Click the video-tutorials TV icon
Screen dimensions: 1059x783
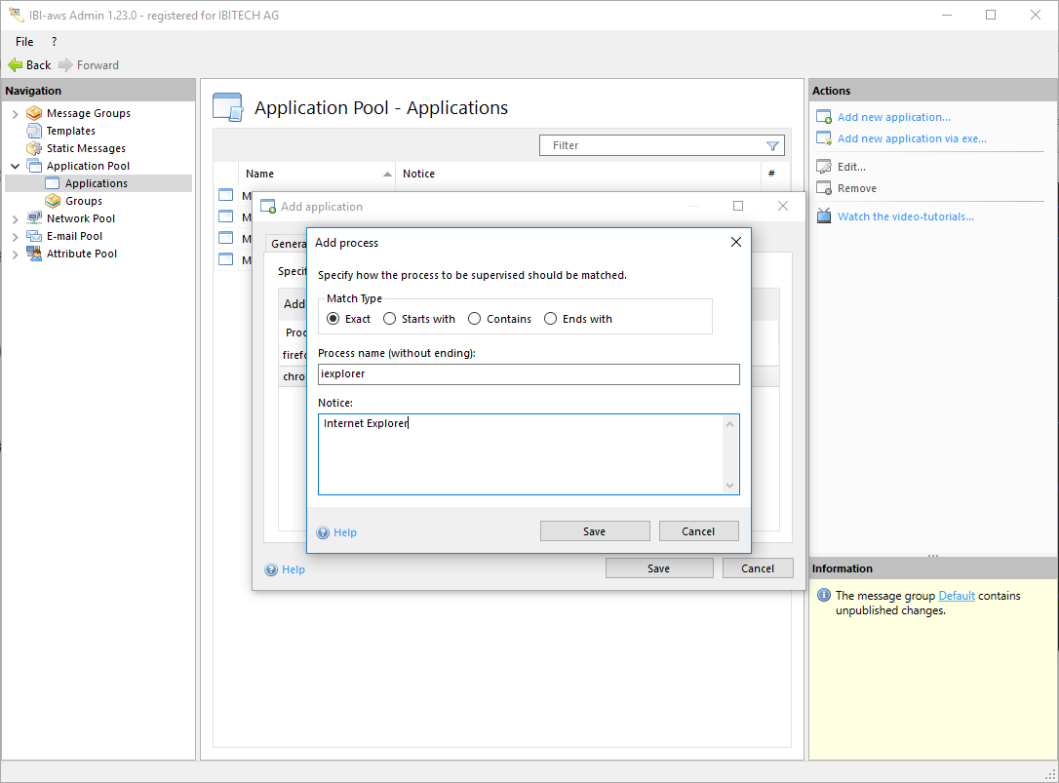click(x=824, y=216)
